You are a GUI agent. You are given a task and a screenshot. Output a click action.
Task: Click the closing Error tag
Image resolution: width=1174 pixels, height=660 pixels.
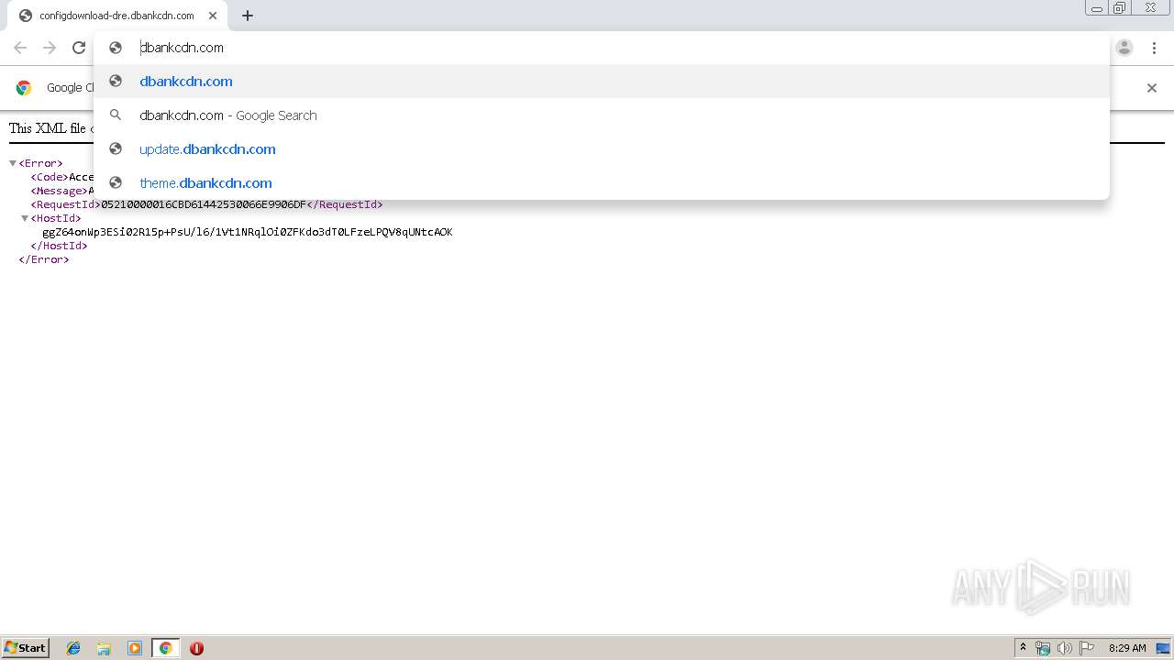[44, 259]
